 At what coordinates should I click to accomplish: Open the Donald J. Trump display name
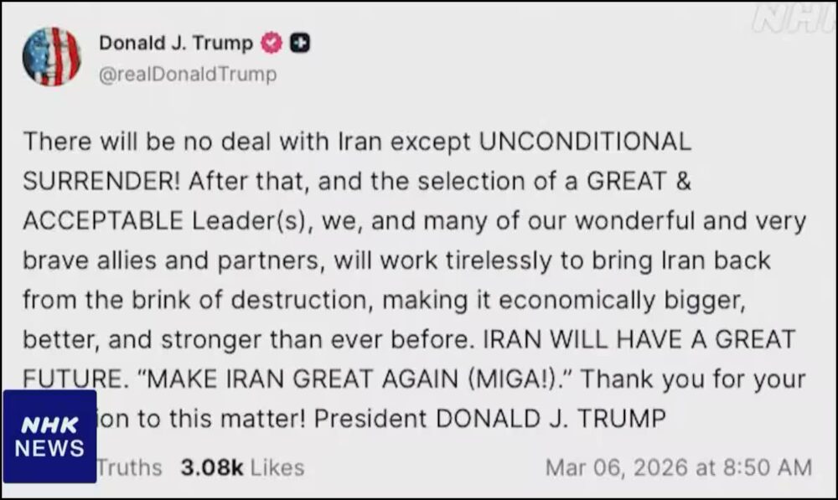(x=176, y=43)
